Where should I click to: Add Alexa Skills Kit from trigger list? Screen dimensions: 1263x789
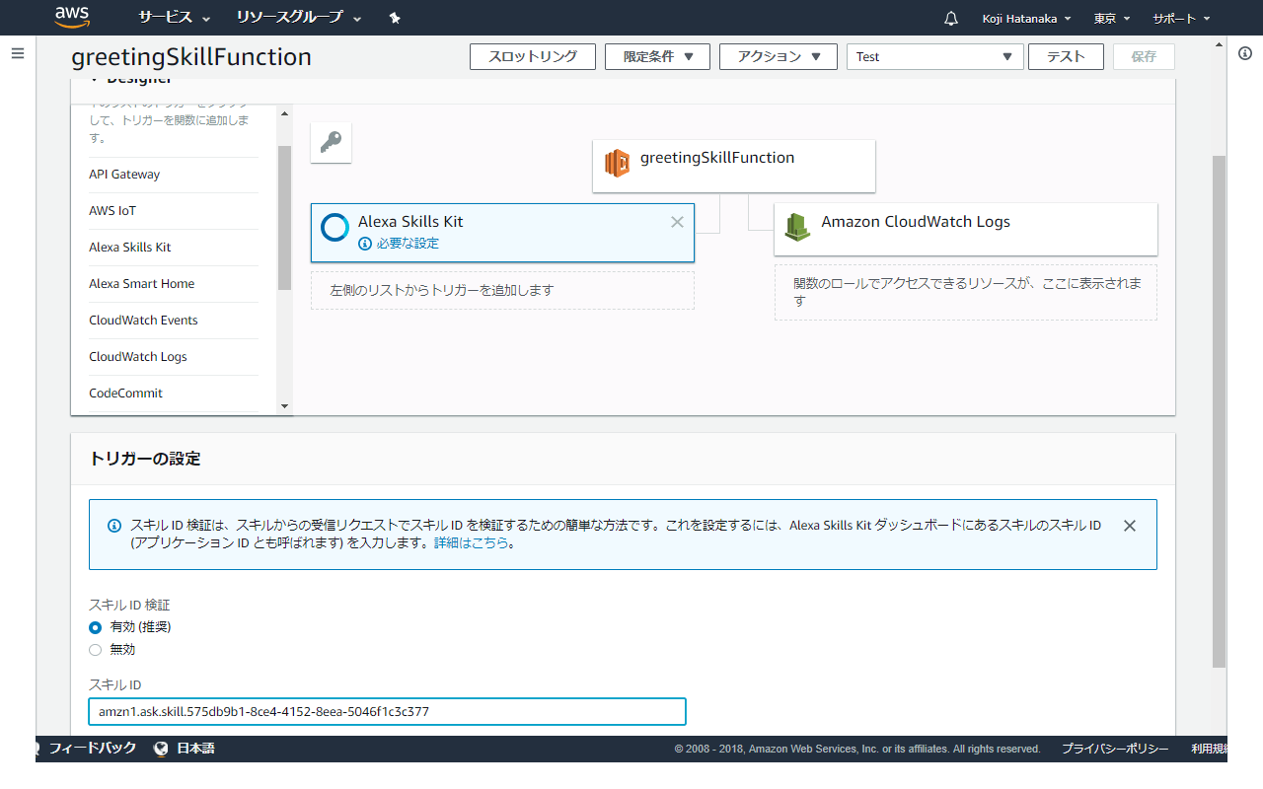click(x=129, y=248)
